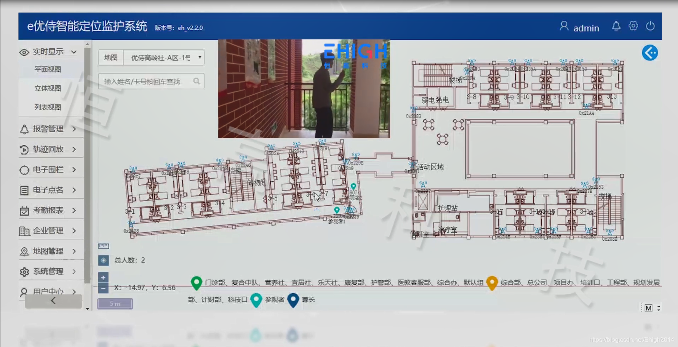
Task: Click the green legend marker for 门诊部
Action: 196,283
